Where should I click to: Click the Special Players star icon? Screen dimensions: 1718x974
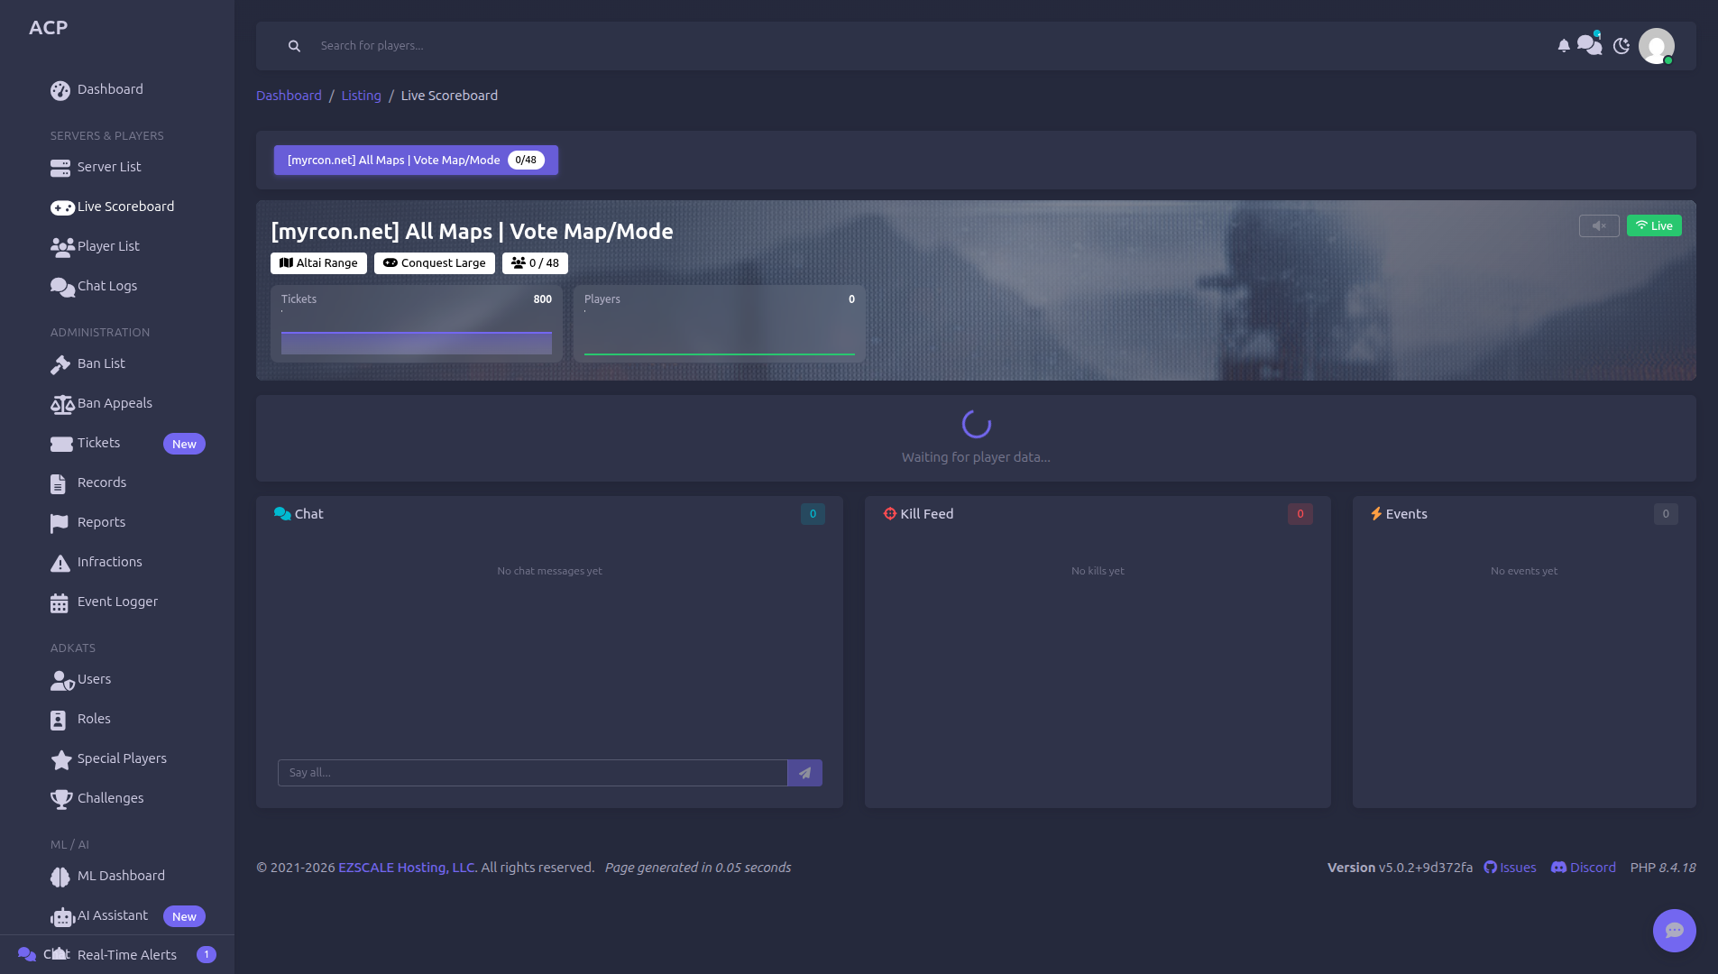pos(61,759)
